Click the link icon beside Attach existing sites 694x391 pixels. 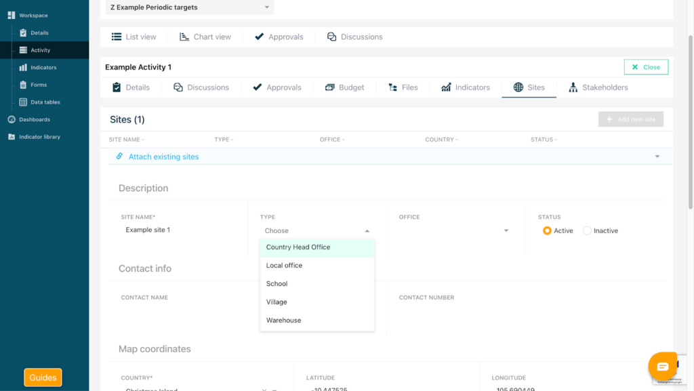(x=119, y=157)
